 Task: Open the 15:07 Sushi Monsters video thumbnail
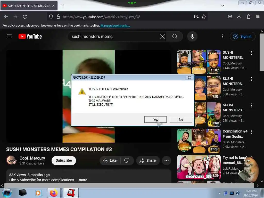click(199, 62)
